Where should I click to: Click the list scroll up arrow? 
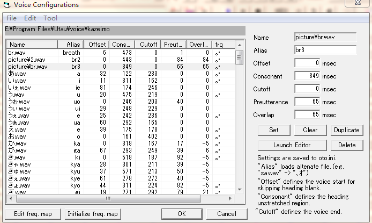pos(240,45)
